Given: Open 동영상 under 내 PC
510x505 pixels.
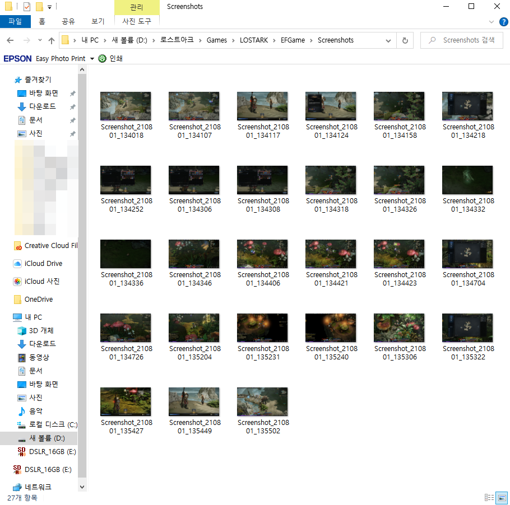Looking at the screenshot, I should [33, 357].
